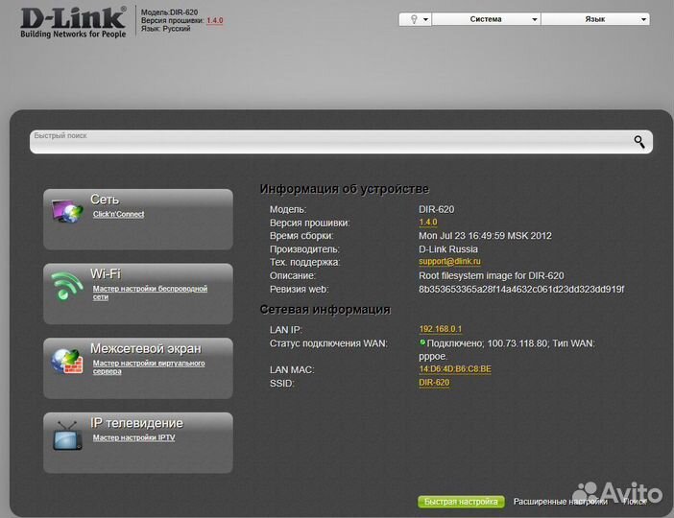Open Мастер настройки IPTV link
This screenshot has width=674, height=518.
point(133,437)
